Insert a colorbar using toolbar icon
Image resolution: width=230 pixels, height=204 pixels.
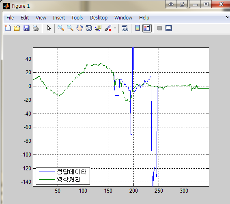pyautogui.click(x=138, y=28)
